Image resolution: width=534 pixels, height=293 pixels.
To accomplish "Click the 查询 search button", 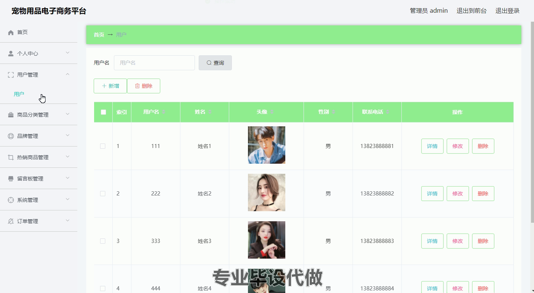I will point(215,63).
